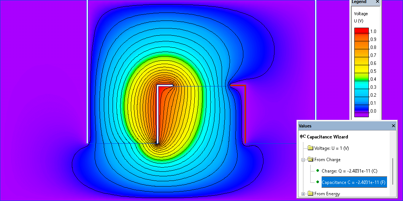Click the capacitor icon beside Capacitance Wizard

coord(303,137)
